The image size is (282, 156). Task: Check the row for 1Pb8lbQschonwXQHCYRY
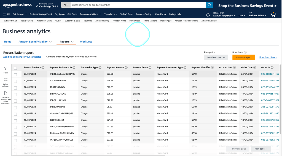(15, 75)
